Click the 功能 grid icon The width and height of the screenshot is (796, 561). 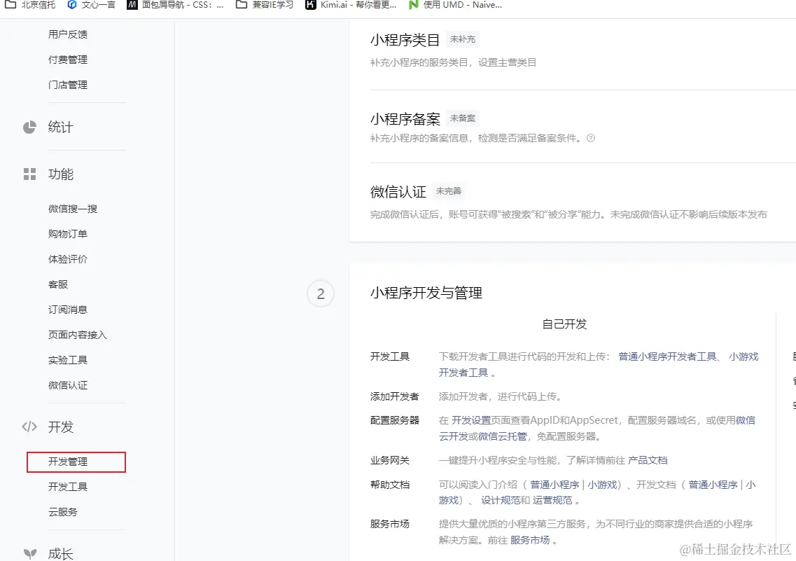coord(29,174)
